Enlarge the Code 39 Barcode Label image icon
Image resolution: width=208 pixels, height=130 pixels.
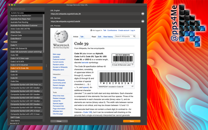click(132, 65)
